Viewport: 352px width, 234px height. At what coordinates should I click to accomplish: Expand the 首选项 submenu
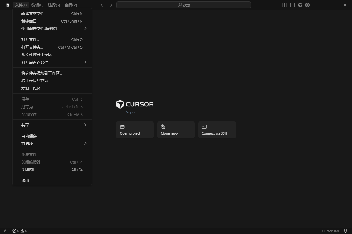pyautogui.click(x=26, y=143)
